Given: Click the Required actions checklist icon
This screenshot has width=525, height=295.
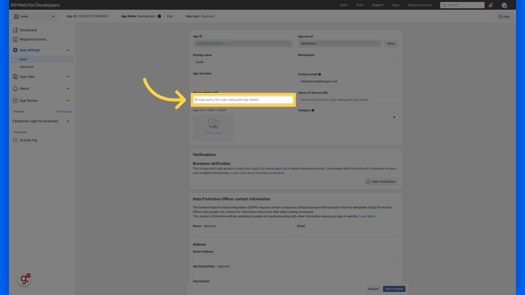Looking at the screenshot, I should (15, 39).
